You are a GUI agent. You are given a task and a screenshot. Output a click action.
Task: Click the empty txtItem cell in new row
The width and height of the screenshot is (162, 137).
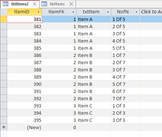(94, 127)
